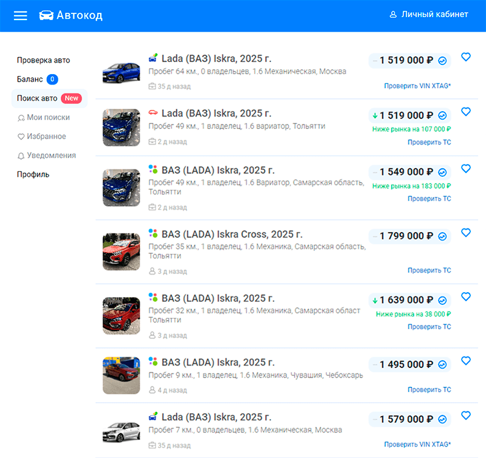The height and width of the screenshot is (458, 486).
Task: Go to Проверка авто menu item
Action: click(43, 60)
